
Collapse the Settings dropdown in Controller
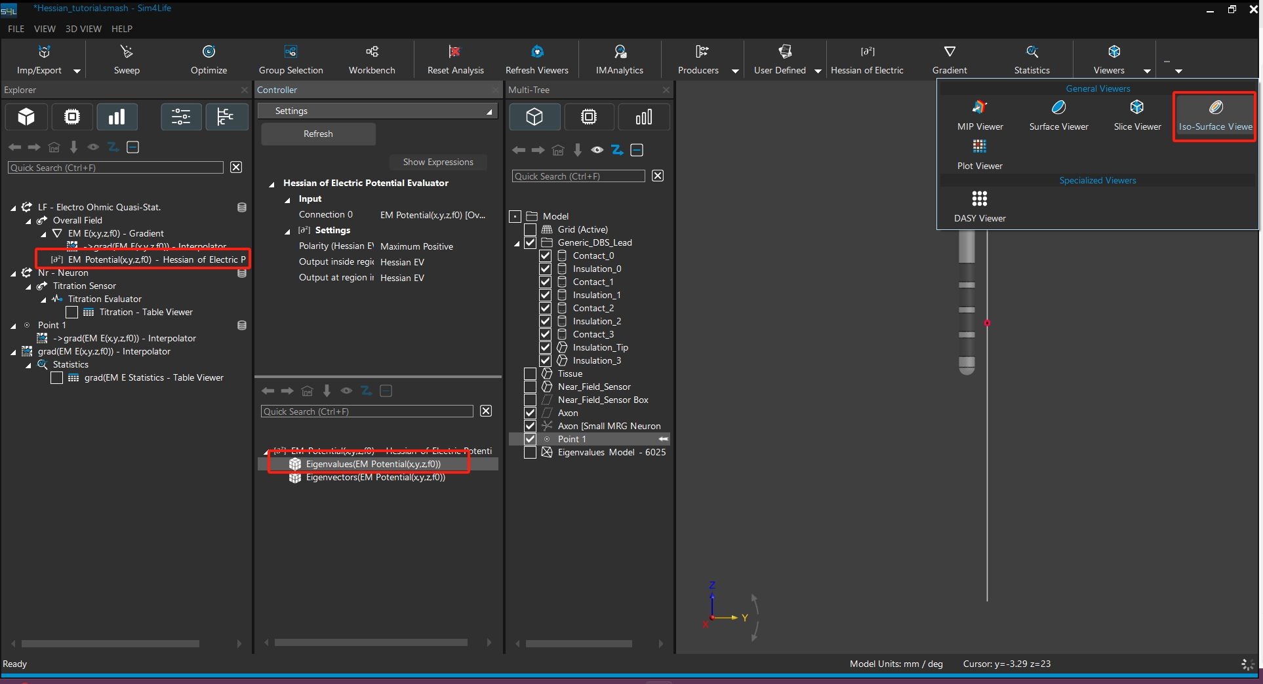point(489,111)
